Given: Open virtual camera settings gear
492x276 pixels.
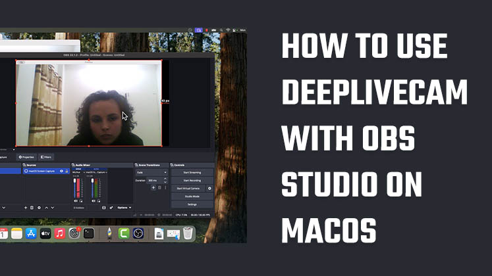Looking at the screenshot, I should point(209,189).
